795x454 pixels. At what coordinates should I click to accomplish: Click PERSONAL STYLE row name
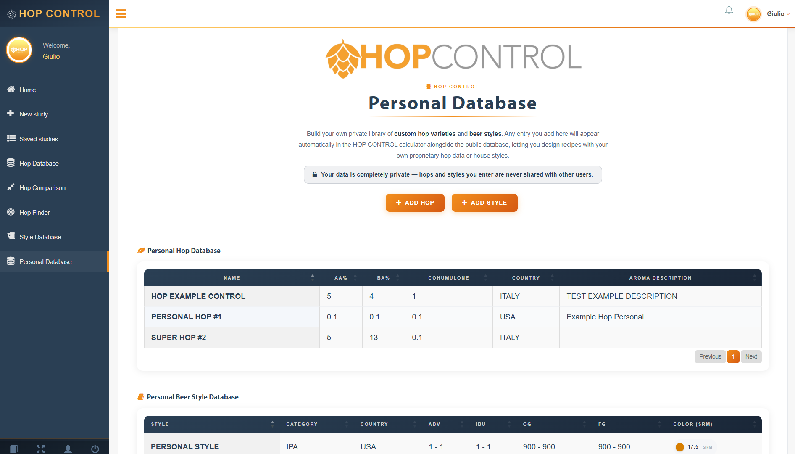pyautogui.click(x=185, y=447)
